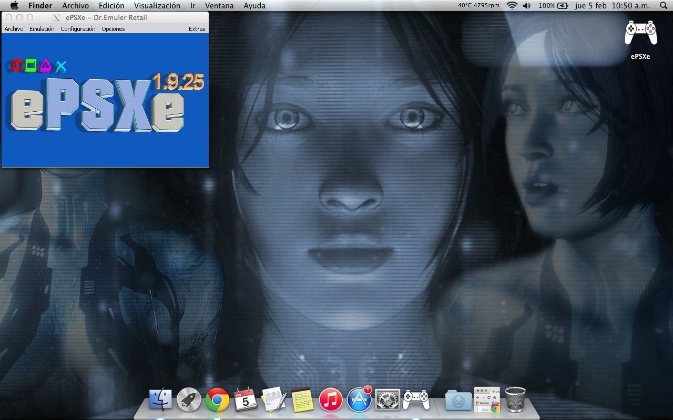Screen dimensions: 673x420
Task: Open the documents stack next to Trash
Action: click(x=487, y=400)
